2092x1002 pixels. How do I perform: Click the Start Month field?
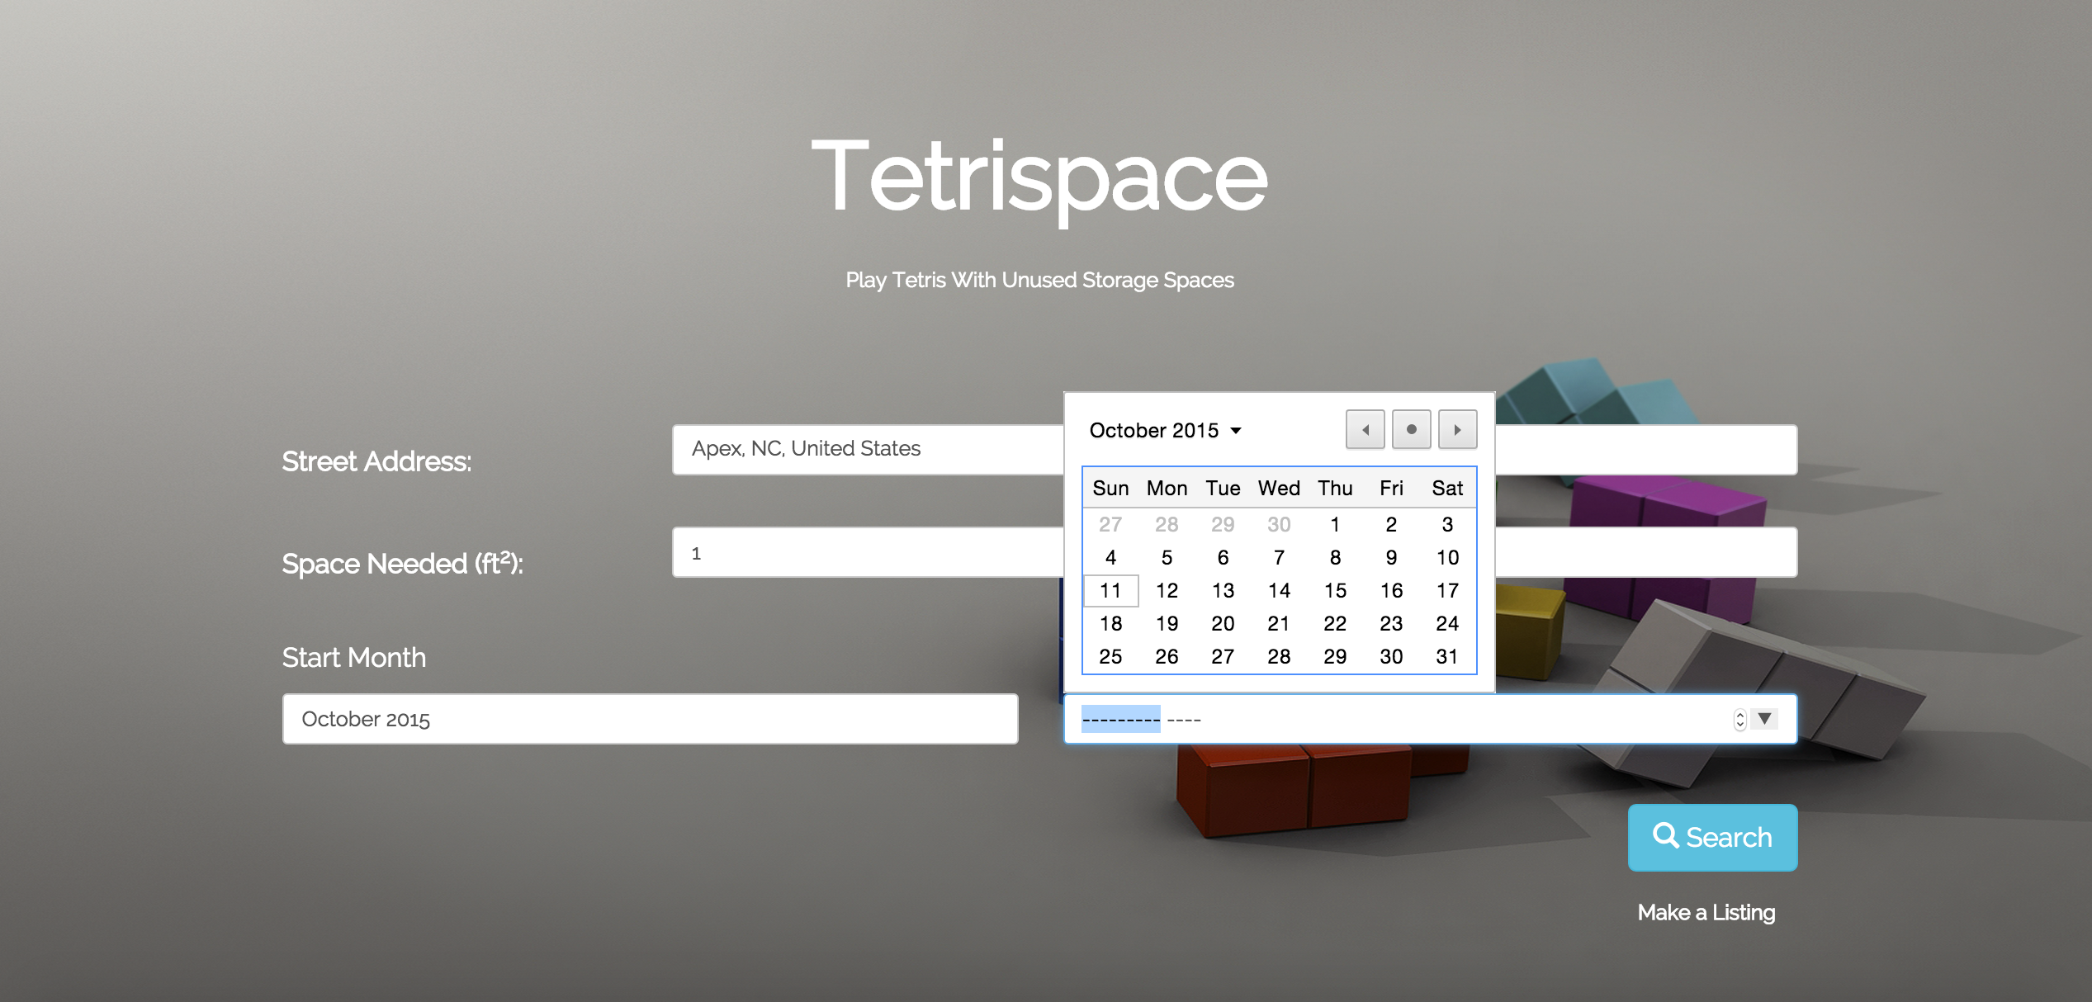click(x=650, y=719)
